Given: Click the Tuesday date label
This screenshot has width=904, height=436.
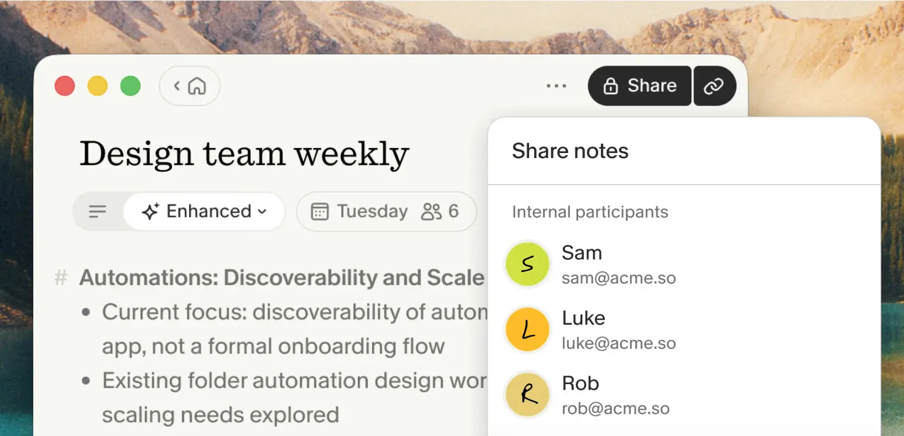Looking at the screenshot, I should [x=373, y=211].
